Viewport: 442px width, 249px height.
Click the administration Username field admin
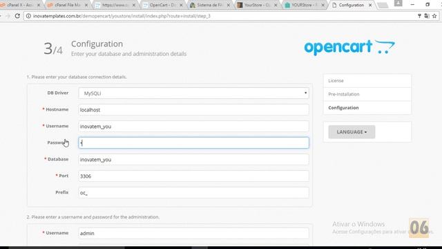pos(193,233)
